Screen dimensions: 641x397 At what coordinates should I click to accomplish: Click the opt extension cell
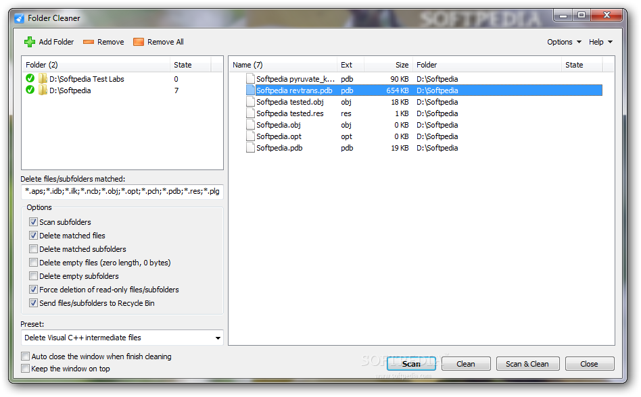[346, 136]
